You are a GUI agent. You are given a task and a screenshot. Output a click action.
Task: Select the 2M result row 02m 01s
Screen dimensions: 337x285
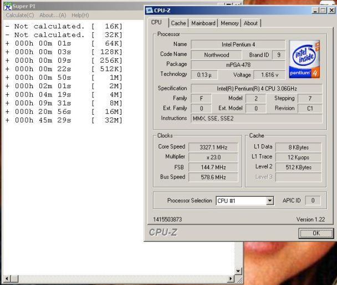64,86
